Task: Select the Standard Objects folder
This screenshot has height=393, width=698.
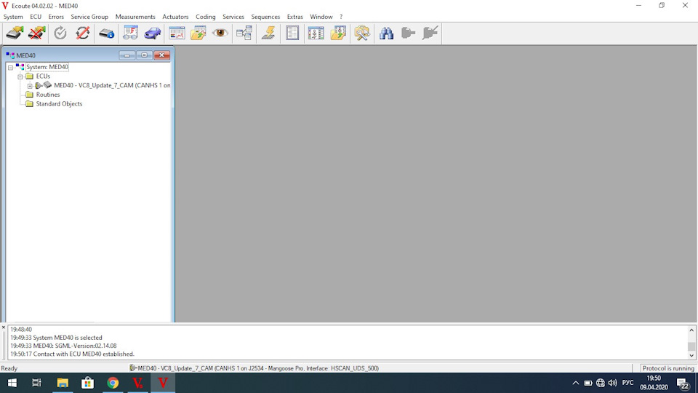Action: [x=59, y=104]
